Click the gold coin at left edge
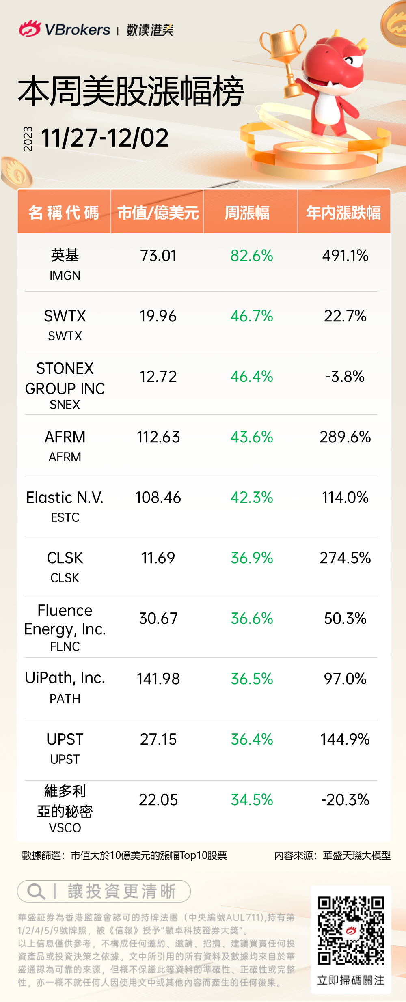The image size is (406, 1002). pos(15,173)
